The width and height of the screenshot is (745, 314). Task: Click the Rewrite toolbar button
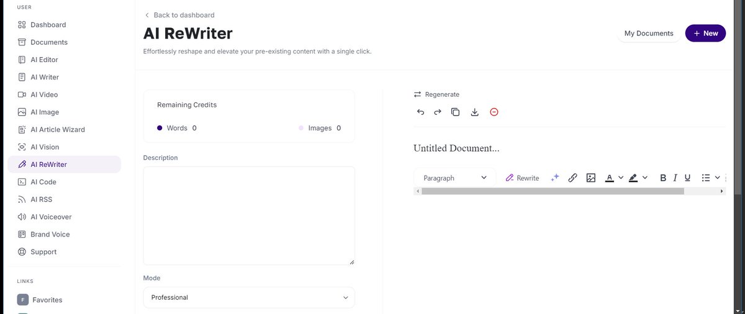click(523, 177)
